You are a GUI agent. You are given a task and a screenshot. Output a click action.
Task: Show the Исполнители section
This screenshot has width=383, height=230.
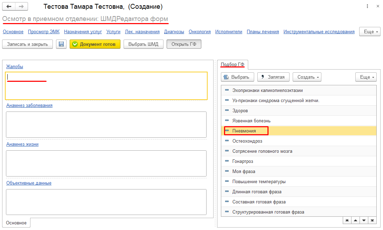coord(229,32)
